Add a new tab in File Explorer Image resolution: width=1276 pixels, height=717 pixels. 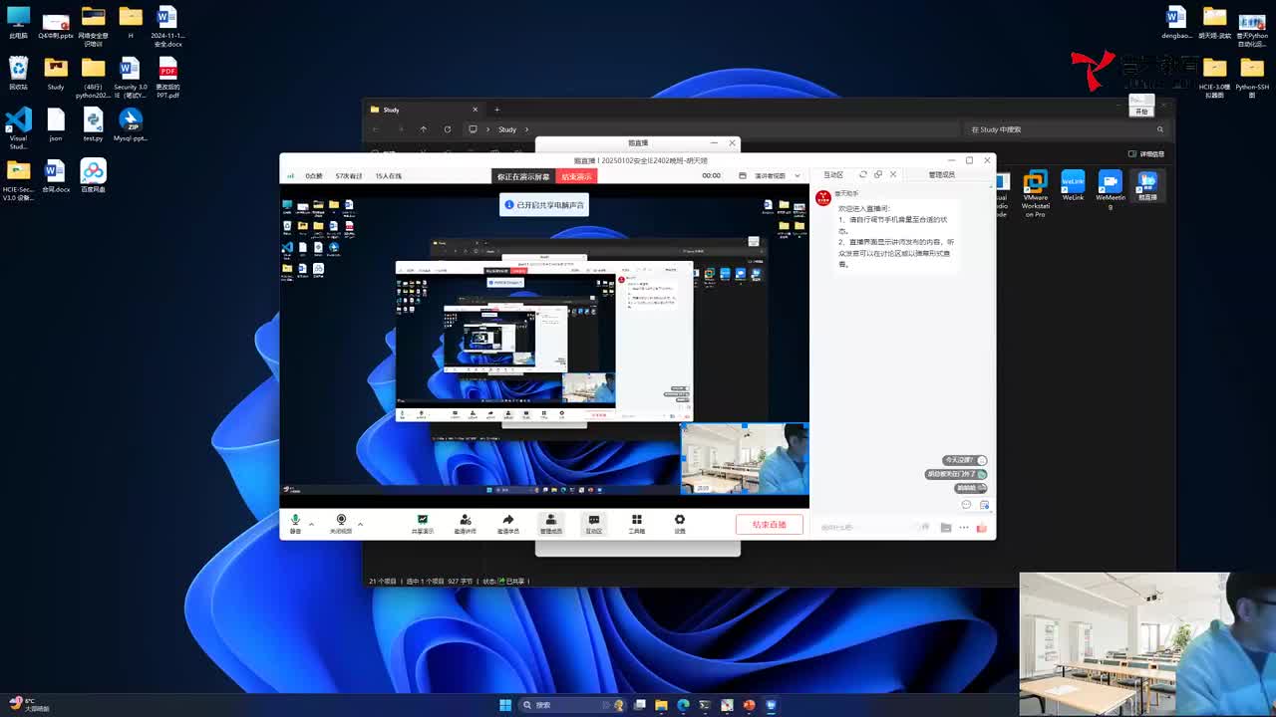click(497, 110)
